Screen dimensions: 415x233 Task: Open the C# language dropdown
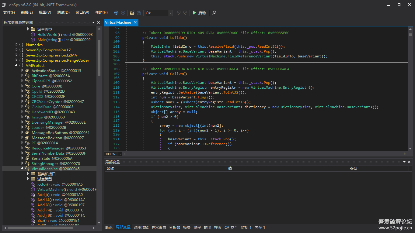[x=170, y=13]
